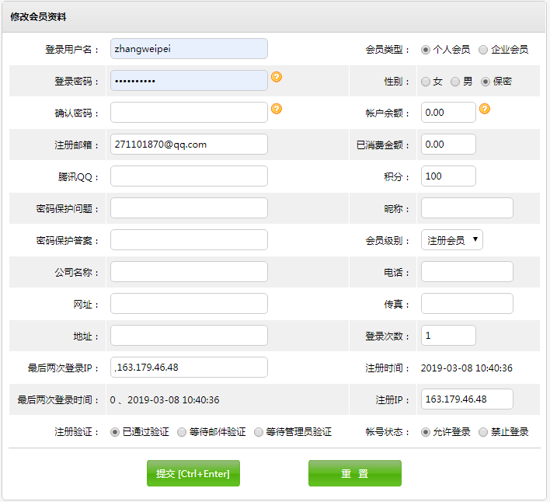The width and height of the screenshot is (550, 502).
Task: Choose 个人会员 radio option
Action: [x=426, y=50]
